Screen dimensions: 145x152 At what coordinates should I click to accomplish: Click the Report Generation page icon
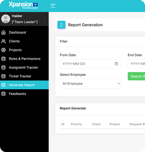pyautogui.click(x=61, y=25)
